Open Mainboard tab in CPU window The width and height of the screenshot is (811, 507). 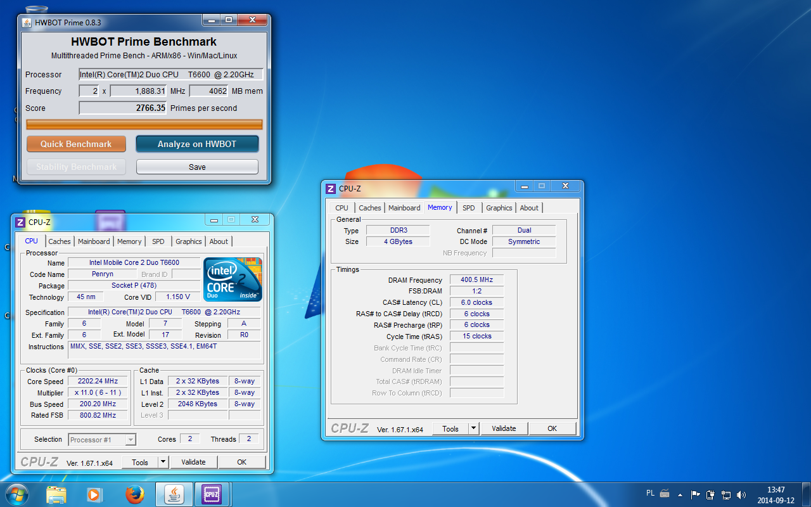(94, 241)
